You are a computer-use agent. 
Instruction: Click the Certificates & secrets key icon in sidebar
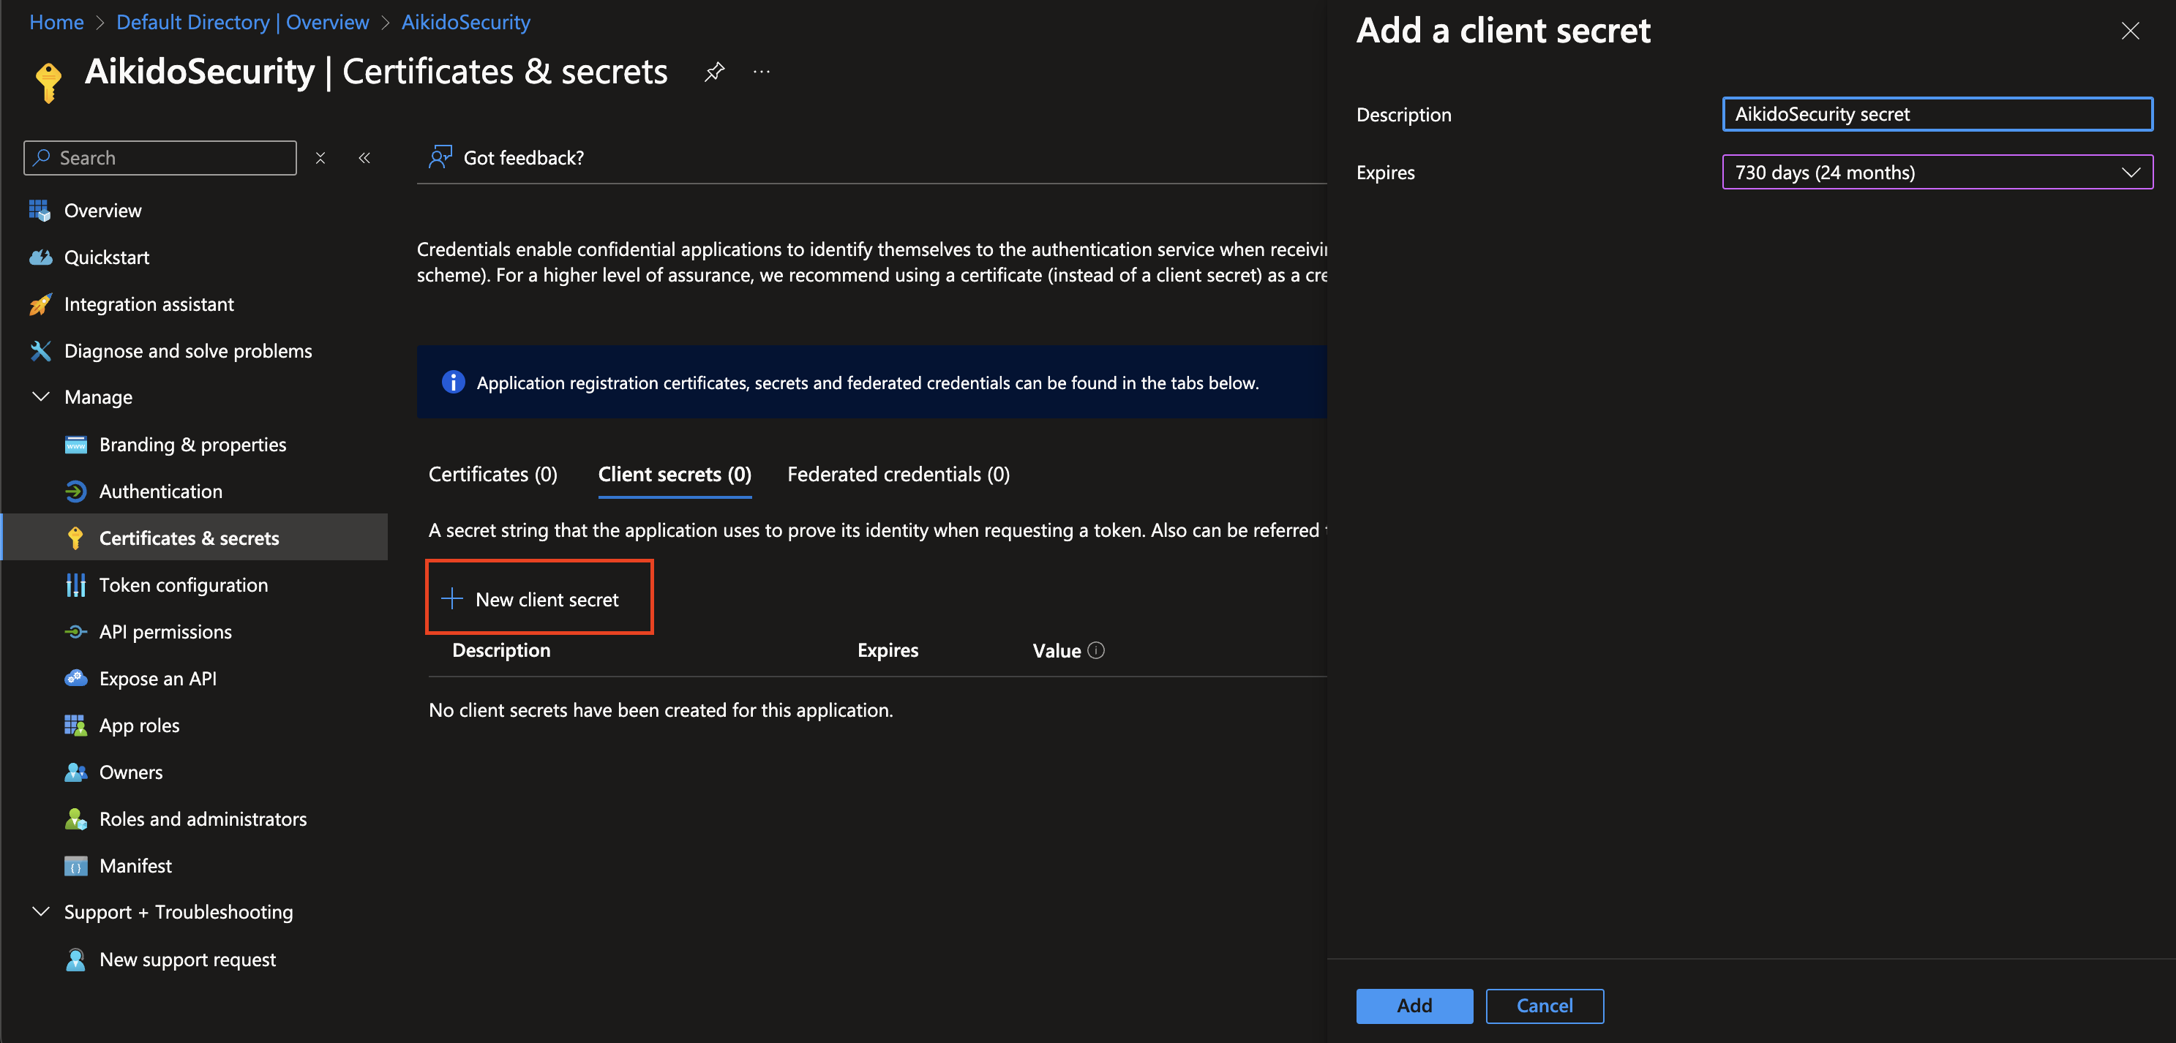point(76,538)
